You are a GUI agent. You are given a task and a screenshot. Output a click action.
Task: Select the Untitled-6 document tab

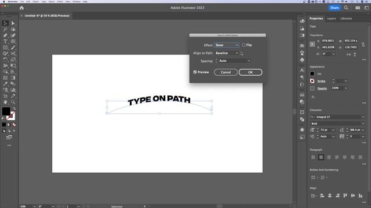coord(47,16)
